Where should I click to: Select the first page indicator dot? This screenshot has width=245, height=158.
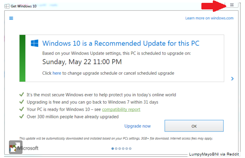click(x=113, y=149)
